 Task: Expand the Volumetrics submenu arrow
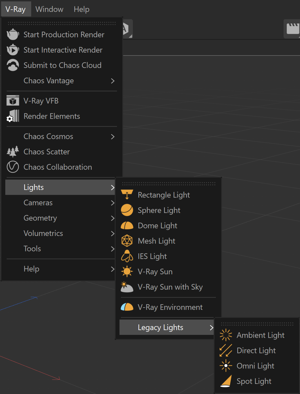[x=113, y=233]
